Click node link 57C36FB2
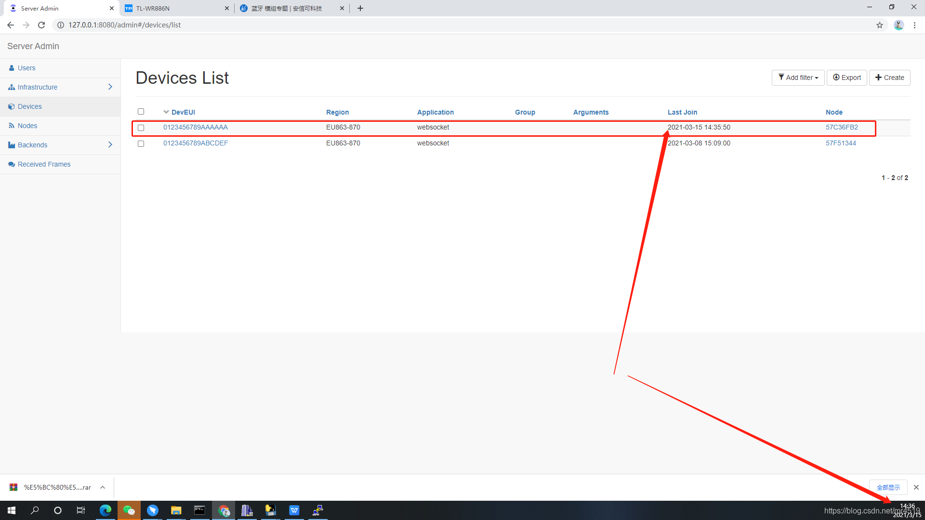 click(841, 127)
